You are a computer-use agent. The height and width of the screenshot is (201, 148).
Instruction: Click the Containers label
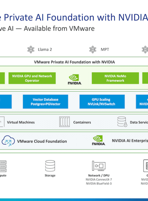coord(82,122)
